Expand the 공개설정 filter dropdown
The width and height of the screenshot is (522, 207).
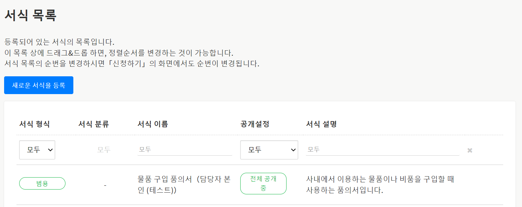tap(269, 150)
